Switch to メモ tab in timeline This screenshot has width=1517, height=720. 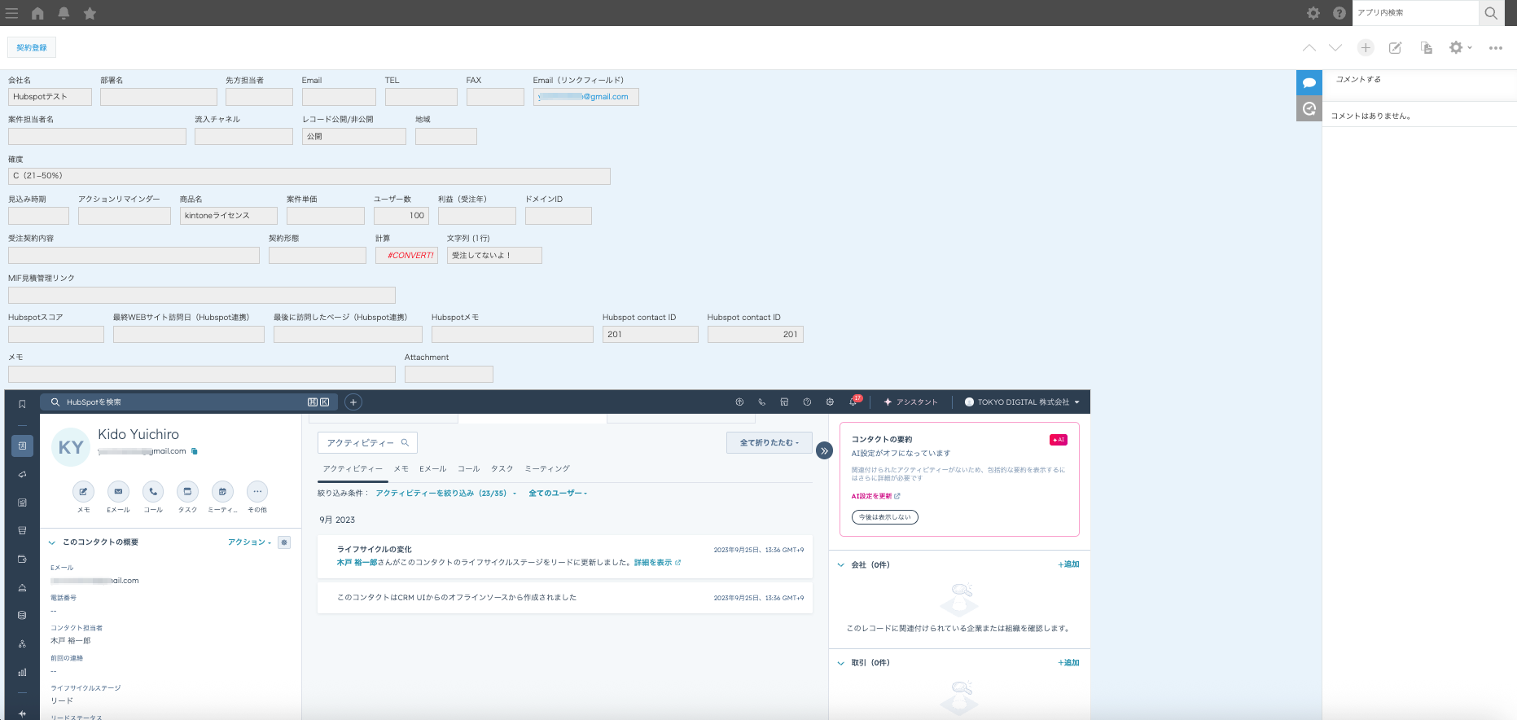[401, 469]
